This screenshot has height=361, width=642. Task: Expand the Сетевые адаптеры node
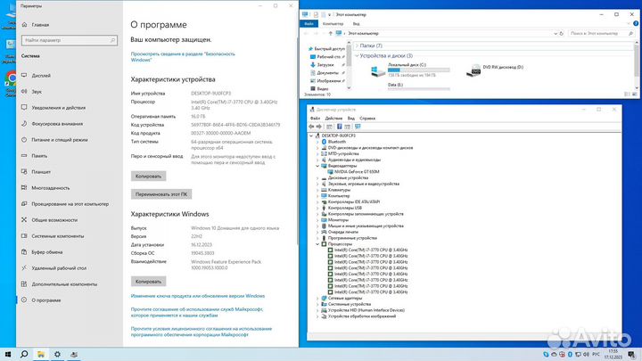coord(317,299)
